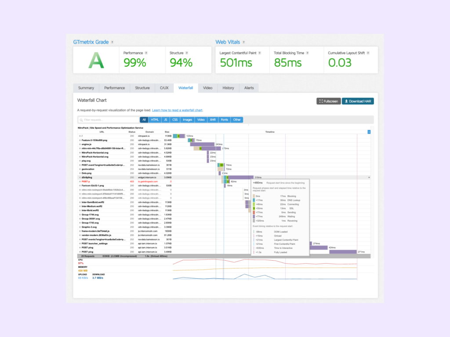Open the Structure tab
Screen dimensions: 450x337
coord(142,88)
